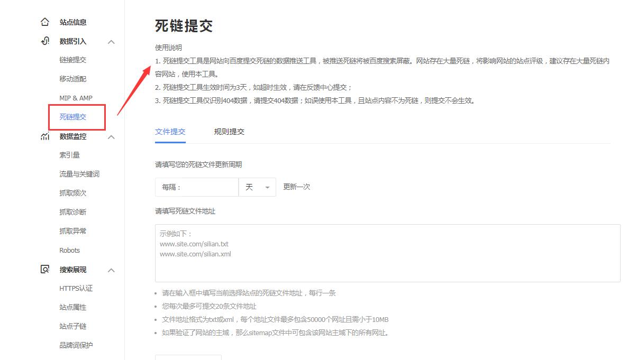Viewport: 627px width, 360px height.
Task: Click instruction line about 生效时间为3天
Action: pos(253,88)
